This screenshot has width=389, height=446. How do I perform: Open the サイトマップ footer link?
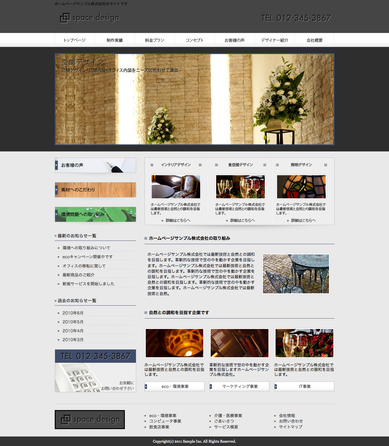(290, 427)
